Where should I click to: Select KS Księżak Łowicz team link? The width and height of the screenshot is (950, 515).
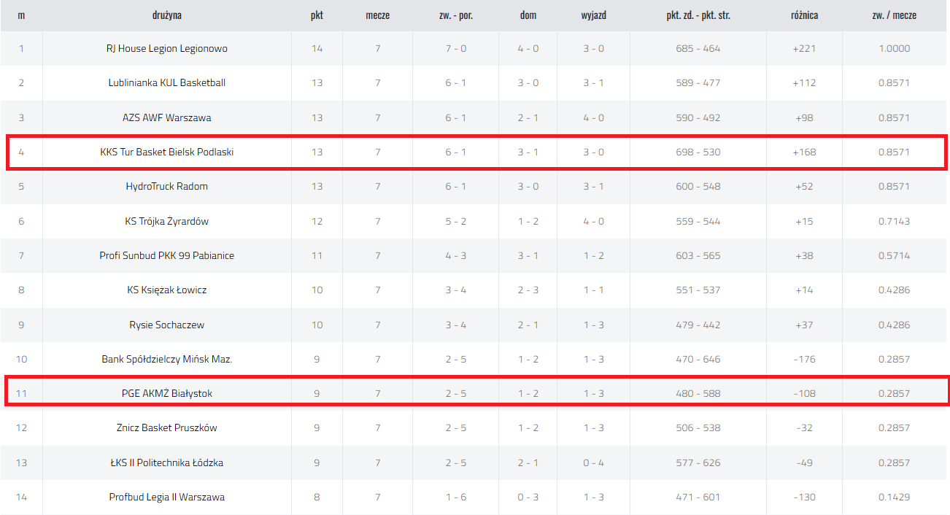166,290
